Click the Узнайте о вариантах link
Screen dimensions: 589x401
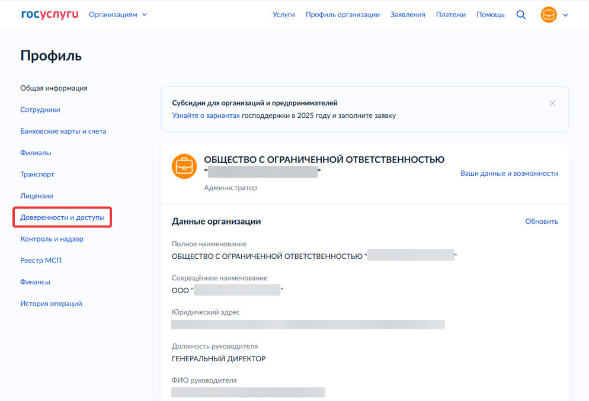[x=206, y=116]
